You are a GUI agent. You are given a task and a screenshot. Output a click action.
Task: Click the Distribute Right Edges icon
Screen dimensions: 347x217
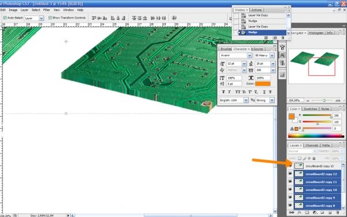tap(164, 18)
